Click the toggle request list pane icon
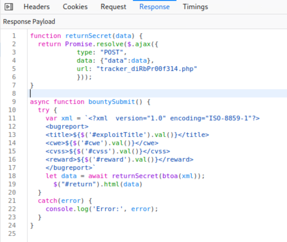This screenshot has width=287, height=242. [9, 7]
